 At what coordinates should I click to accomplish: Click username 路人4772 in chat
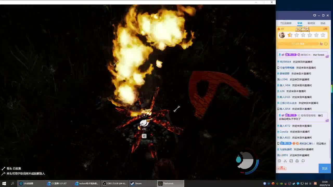(285, 126)
